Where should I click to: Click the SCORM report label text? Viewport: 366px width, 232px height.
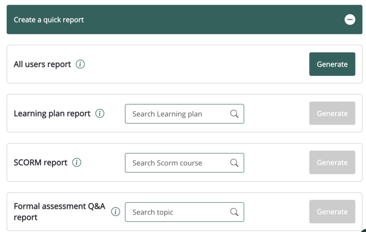tap(41, 163)
